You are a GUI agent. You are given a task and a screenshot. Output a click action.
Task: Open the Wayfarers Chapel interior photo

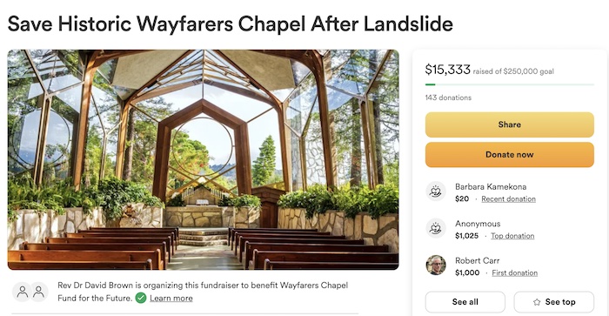pos(203,159)
